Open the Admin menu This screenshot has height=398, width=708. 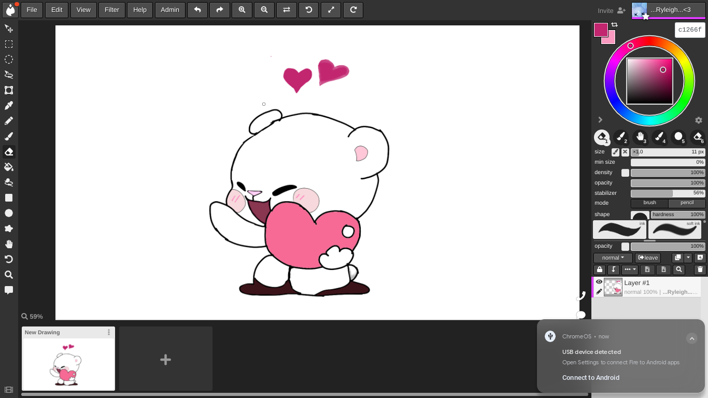[x=169, y=10]
